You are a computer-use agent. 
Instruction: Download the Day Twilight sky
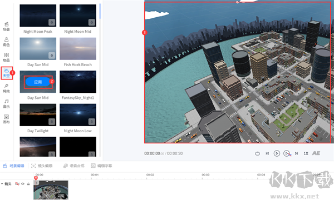(x=52, y=122)
